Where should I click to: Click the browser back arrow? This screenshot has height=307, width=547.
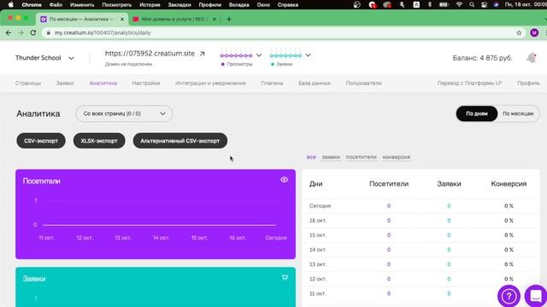click(9, 32)
